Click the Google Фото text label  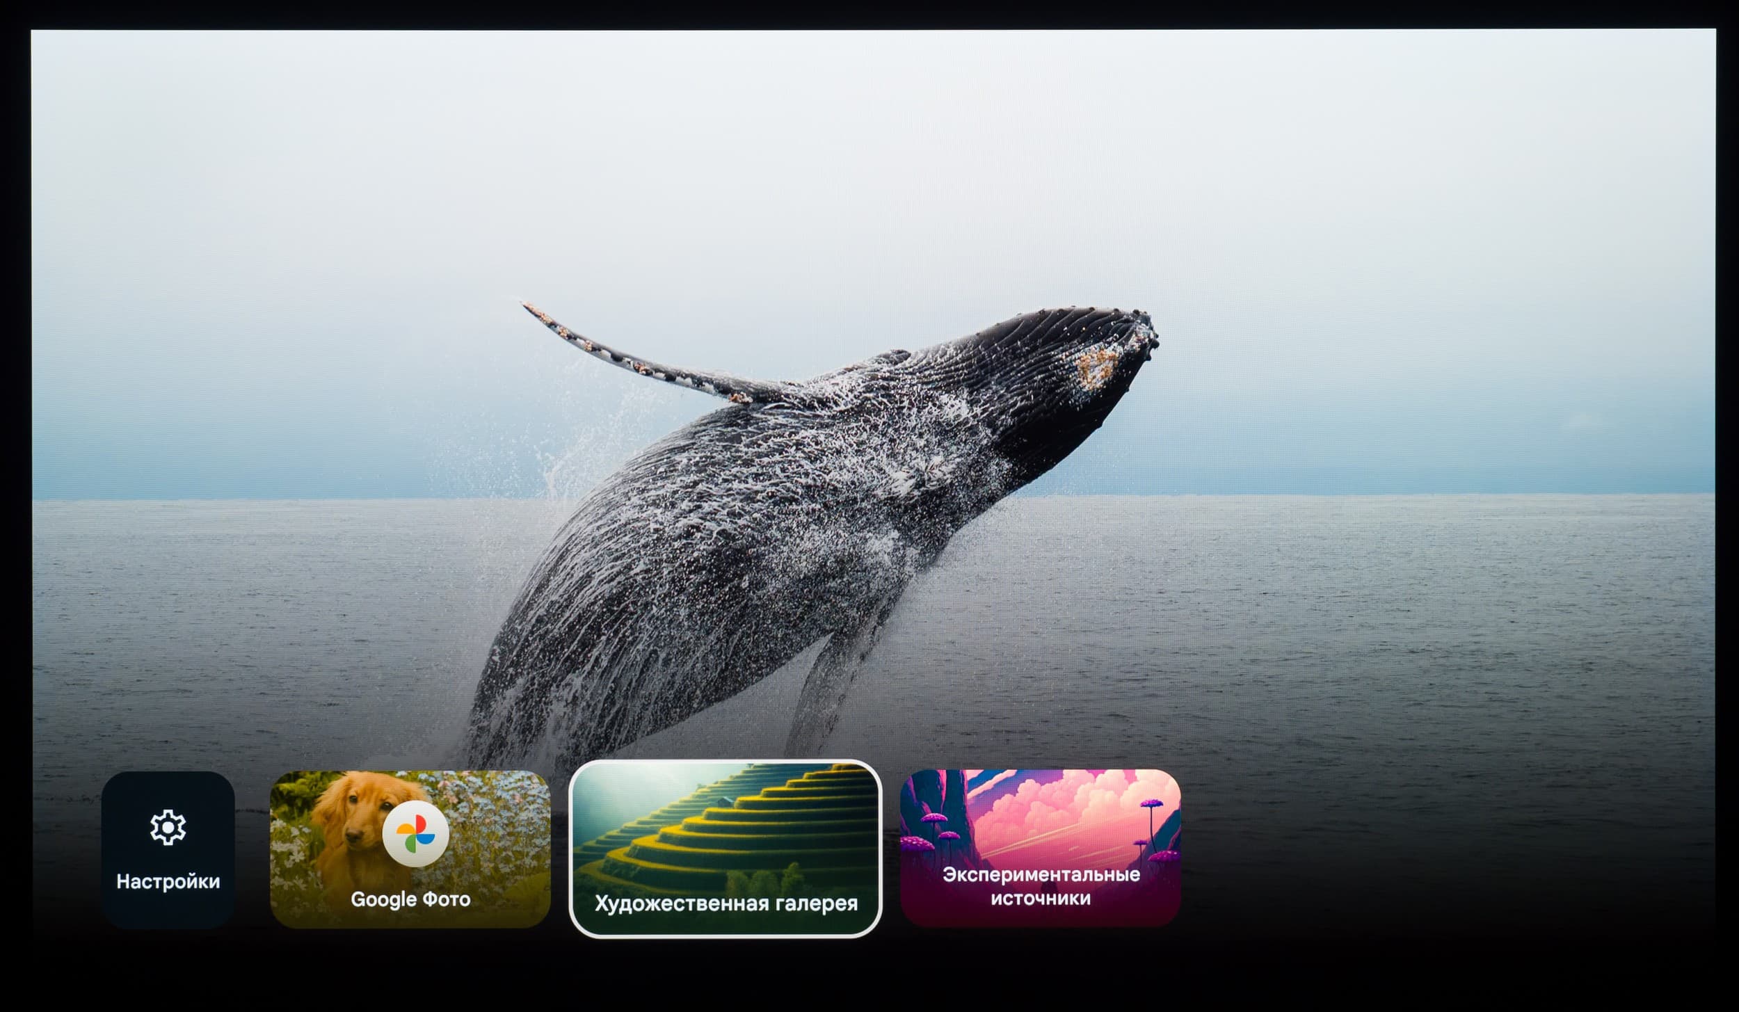(410, 899)
